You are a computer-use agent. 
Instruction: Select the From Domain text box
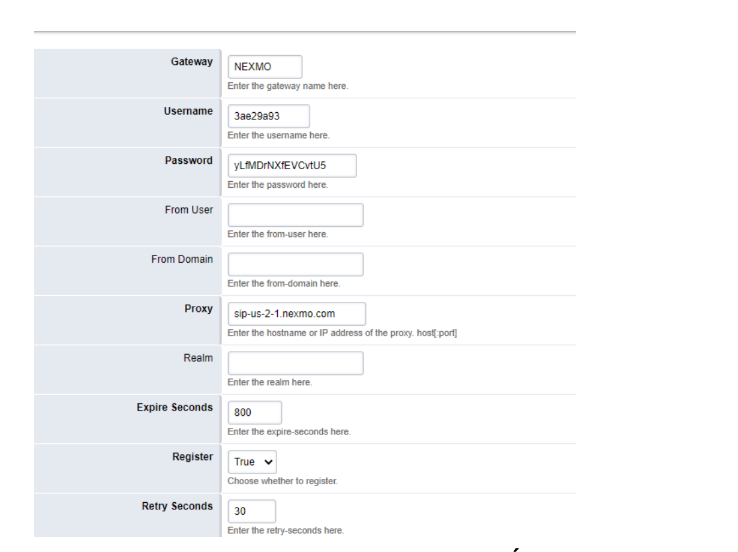(x=295, y=264)
